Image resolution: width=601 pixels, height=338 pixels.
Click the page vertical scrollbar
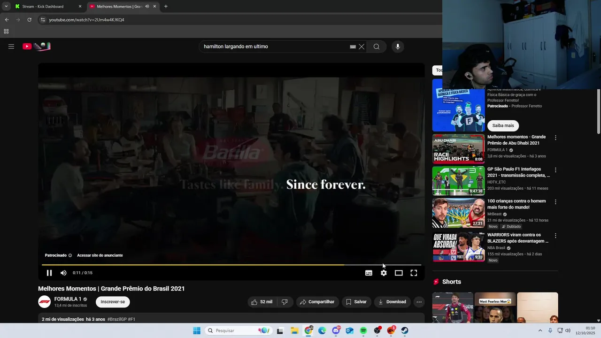599,110
